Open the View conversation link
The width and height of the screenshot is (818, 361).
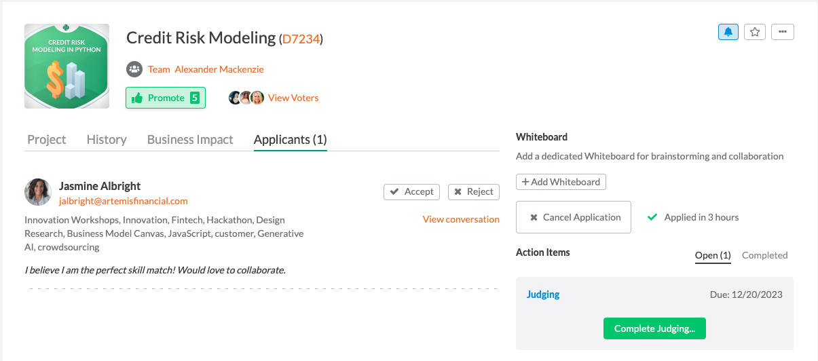pos(461,219)
